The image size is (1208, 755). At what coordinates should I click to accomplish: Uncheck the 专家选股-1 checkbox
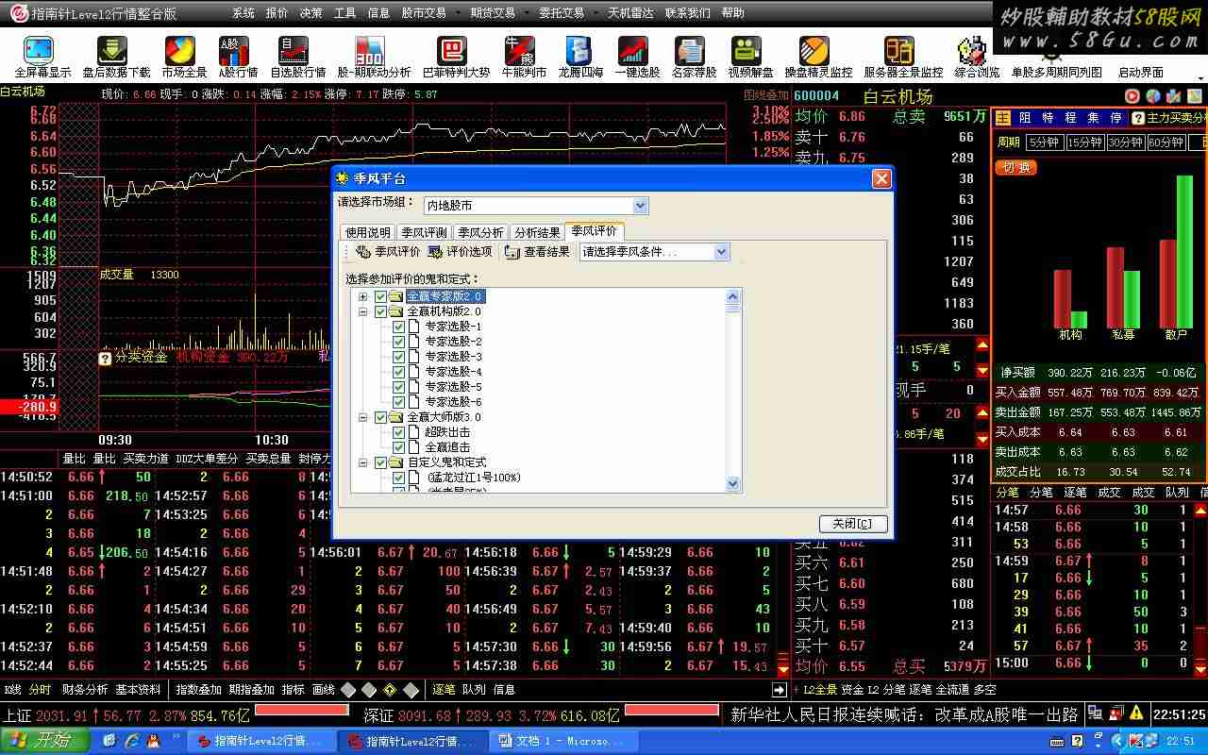[398, 327]
